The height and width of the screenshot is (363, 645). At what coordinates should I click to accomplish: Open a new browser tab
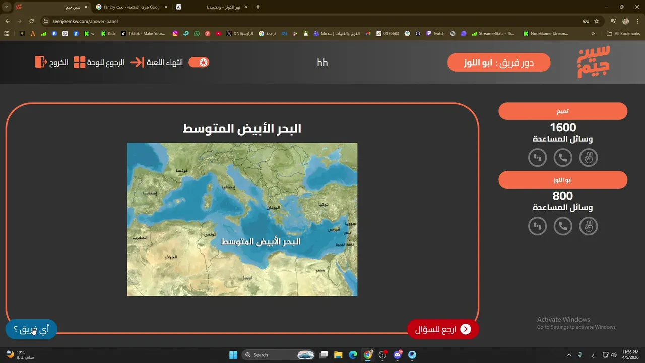tap(258, 7)
